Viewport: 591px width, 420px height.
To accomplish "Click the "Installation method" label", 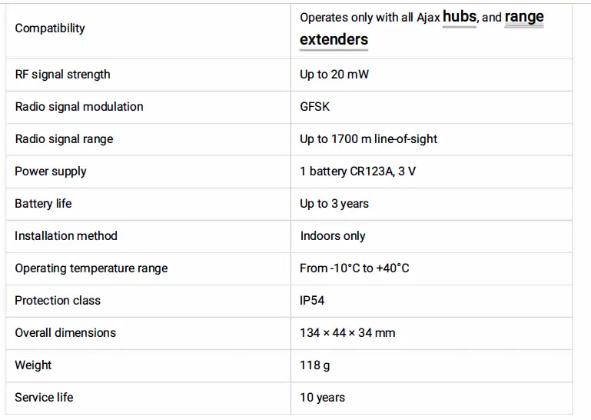I will coord(66,236).
